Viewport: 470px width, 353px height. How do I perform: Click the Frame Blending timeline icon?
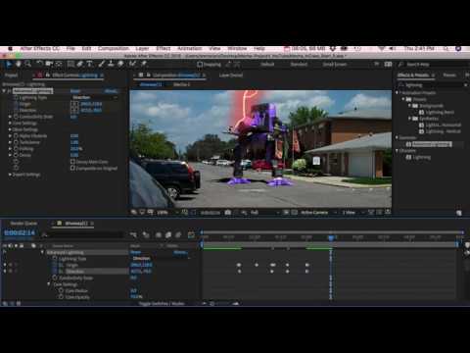click(x=168, y=234)
